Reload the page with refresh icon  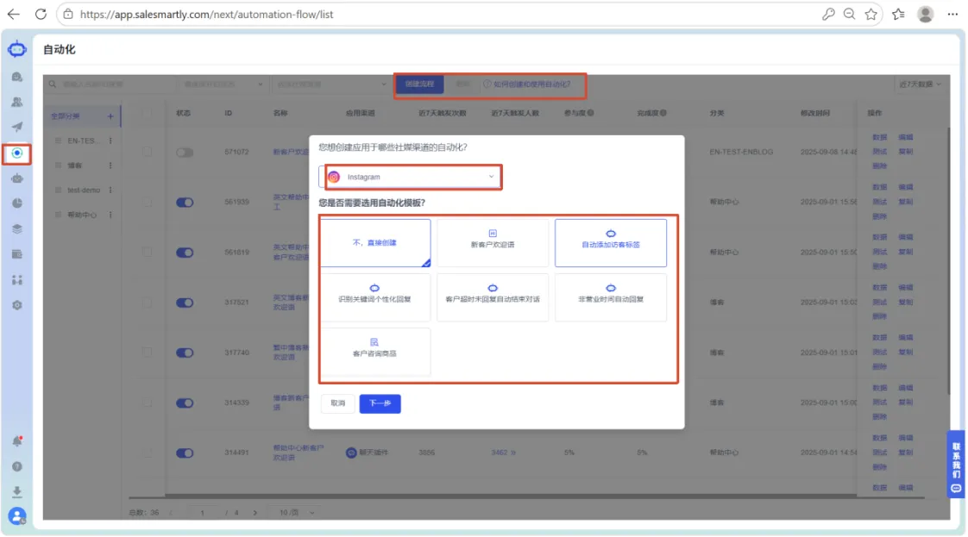(x=41, y=14)
